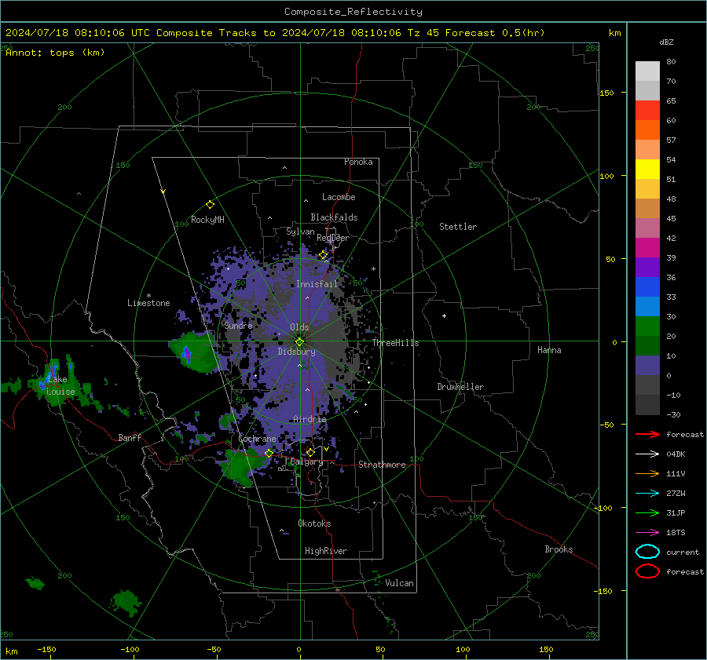The image size is (707, 660).
Task: Click the cyan 27ZW arrow icon
Action: coord(647,494)
